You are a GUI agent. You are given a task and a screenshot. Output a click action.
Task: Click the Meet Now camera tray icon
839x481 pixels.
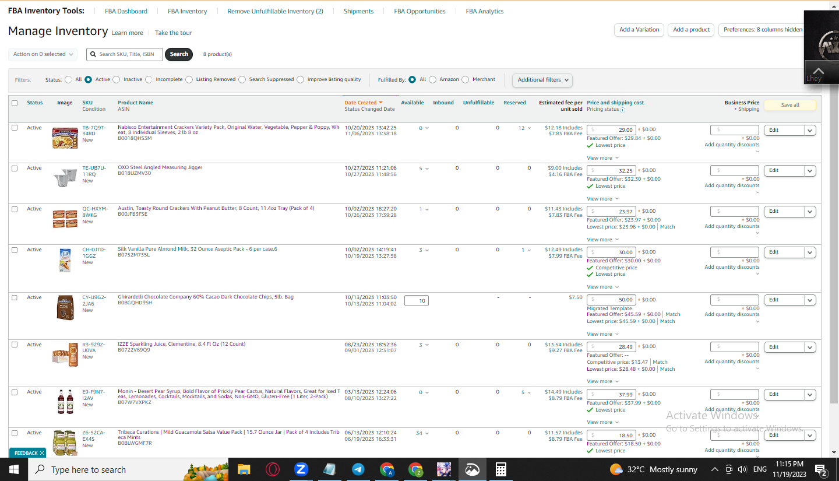click(728, 469)
